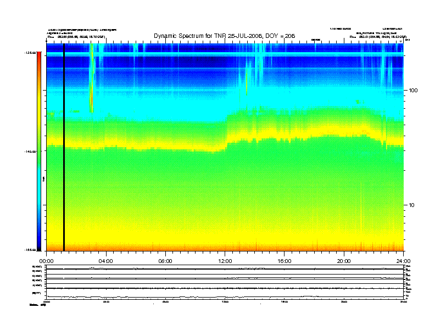Viewport: 435px width, 336px height.
Task: Click the "12:00" time axis label
Action: (225, 261)
